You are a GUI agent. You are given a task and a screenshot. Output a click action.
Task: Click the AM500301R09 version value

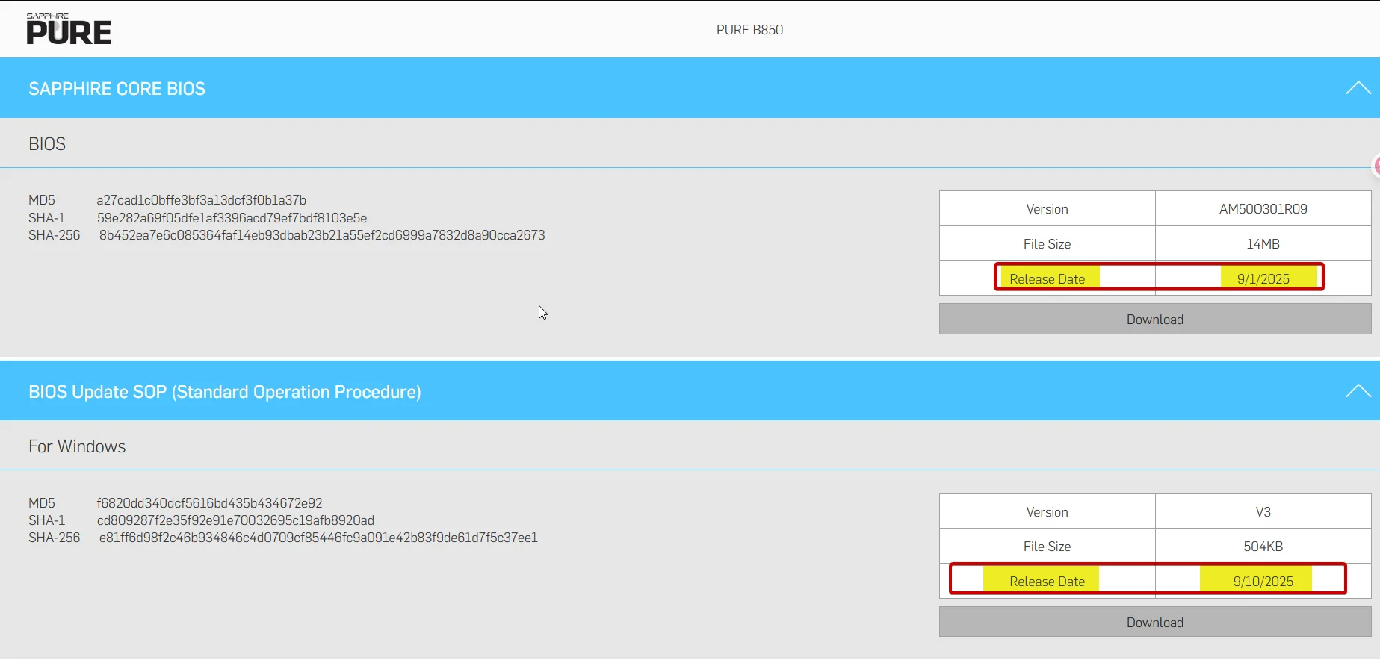click(x=1263, y=209)
